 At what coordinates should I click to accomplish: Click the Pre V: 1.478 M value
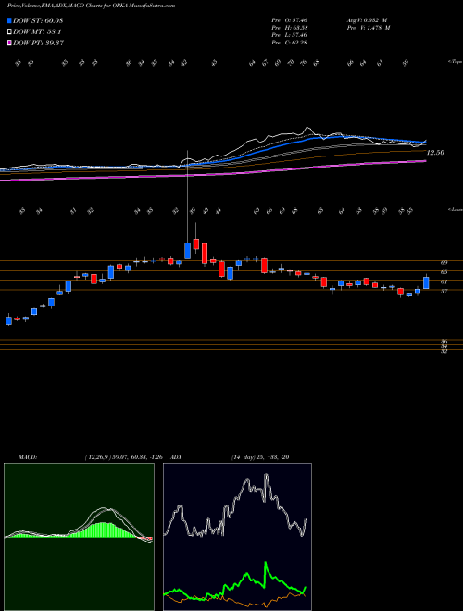(x=369, y=28)
